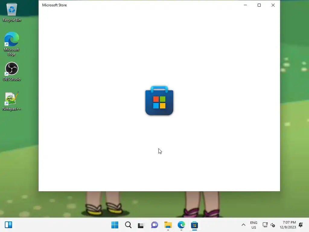Open the clock showing 7:07 PM

[288, 225]
